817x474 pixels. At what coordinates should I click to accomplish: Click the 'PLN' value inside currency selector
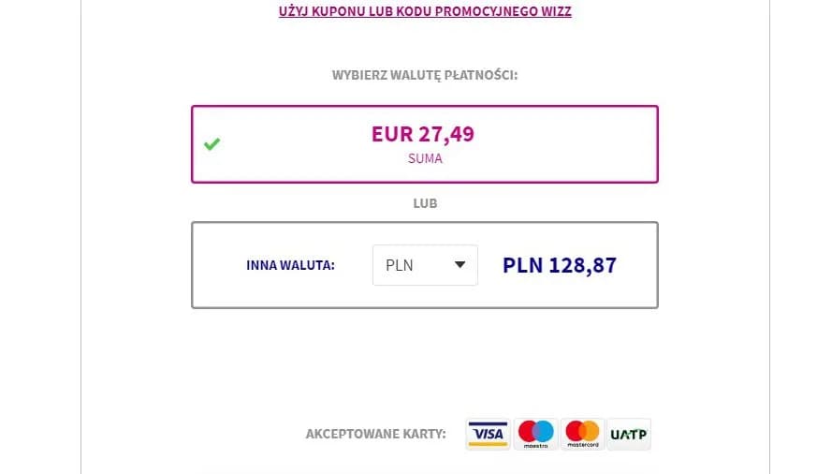[x=400, y=265]
